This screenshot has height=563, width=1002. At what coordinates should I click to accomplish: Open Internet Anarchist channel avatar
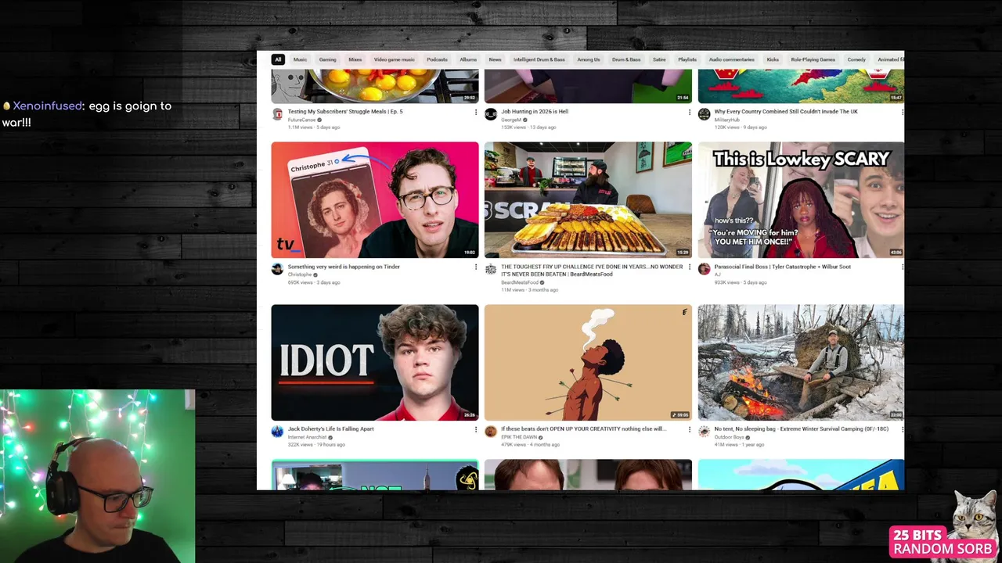click(x=277, y=432)
